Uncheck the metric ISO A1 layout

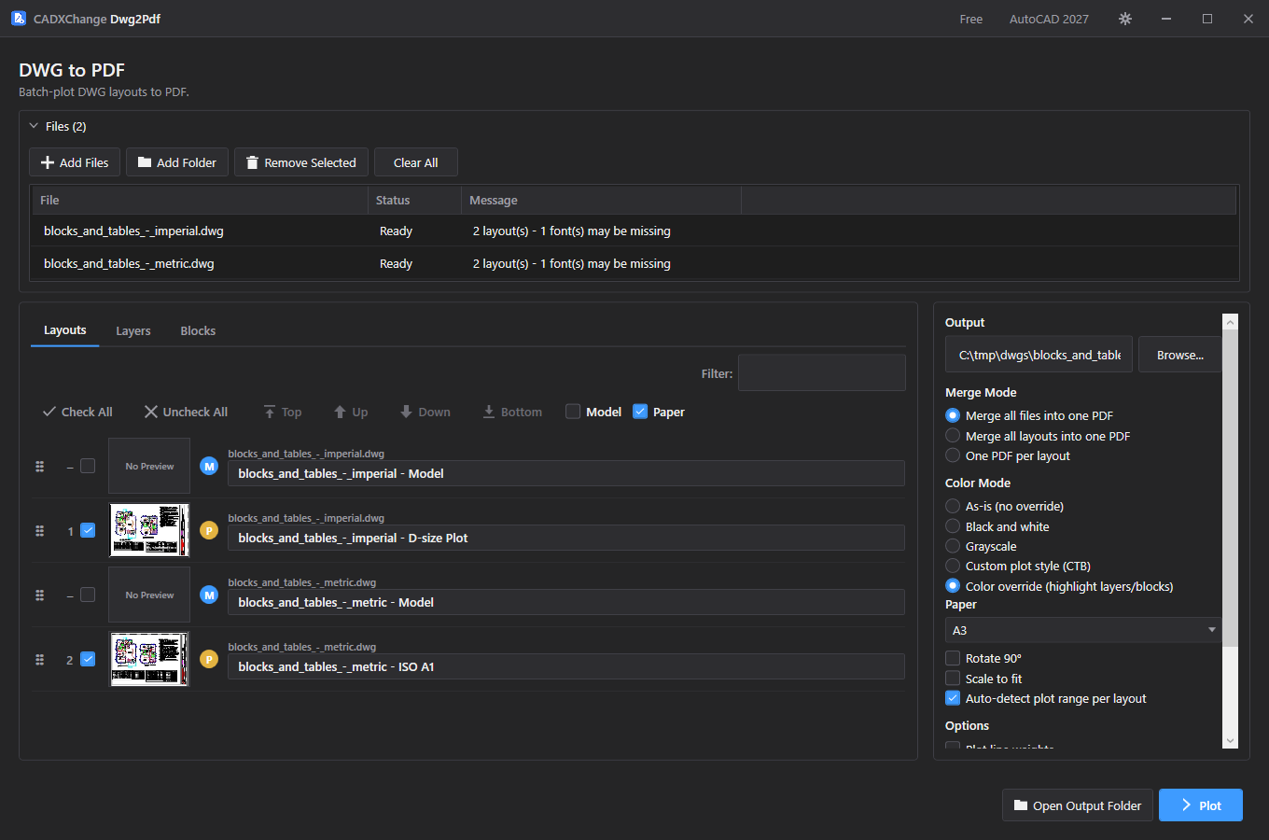88,659
